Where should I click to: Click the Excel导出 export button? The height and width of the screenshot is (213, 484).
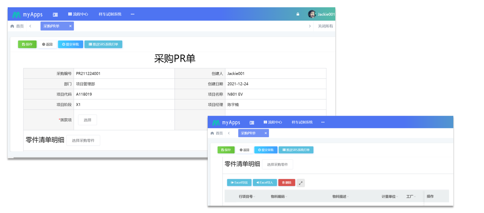[x=239, y=183]
